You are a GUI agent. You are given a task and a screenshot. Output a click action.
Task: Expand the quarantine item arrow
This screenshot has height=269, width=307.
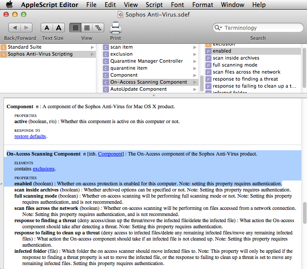195,68
